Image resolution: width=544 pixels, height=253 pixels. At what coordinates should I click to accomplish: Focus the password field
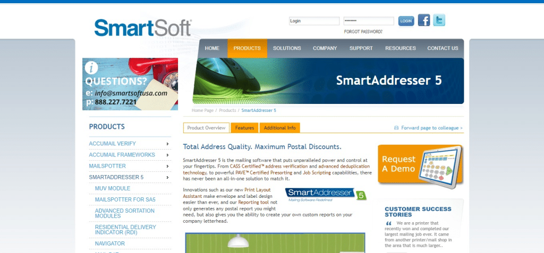369,21
